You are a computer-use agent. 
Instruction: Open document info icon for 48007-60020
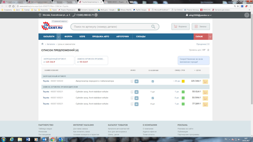132,81
